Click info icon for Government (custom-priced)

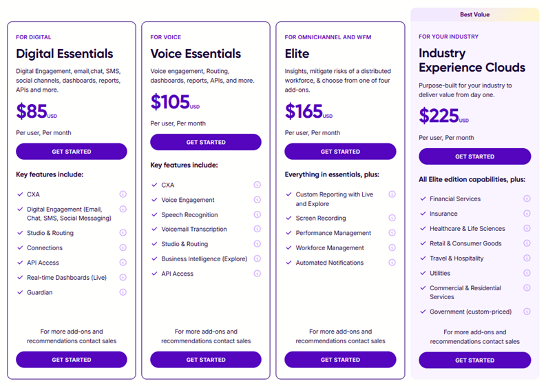pos(527,312)
